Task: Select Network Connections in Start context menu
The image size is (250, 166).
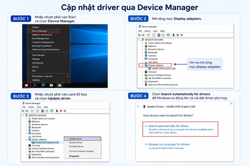Action: (42, 35)
